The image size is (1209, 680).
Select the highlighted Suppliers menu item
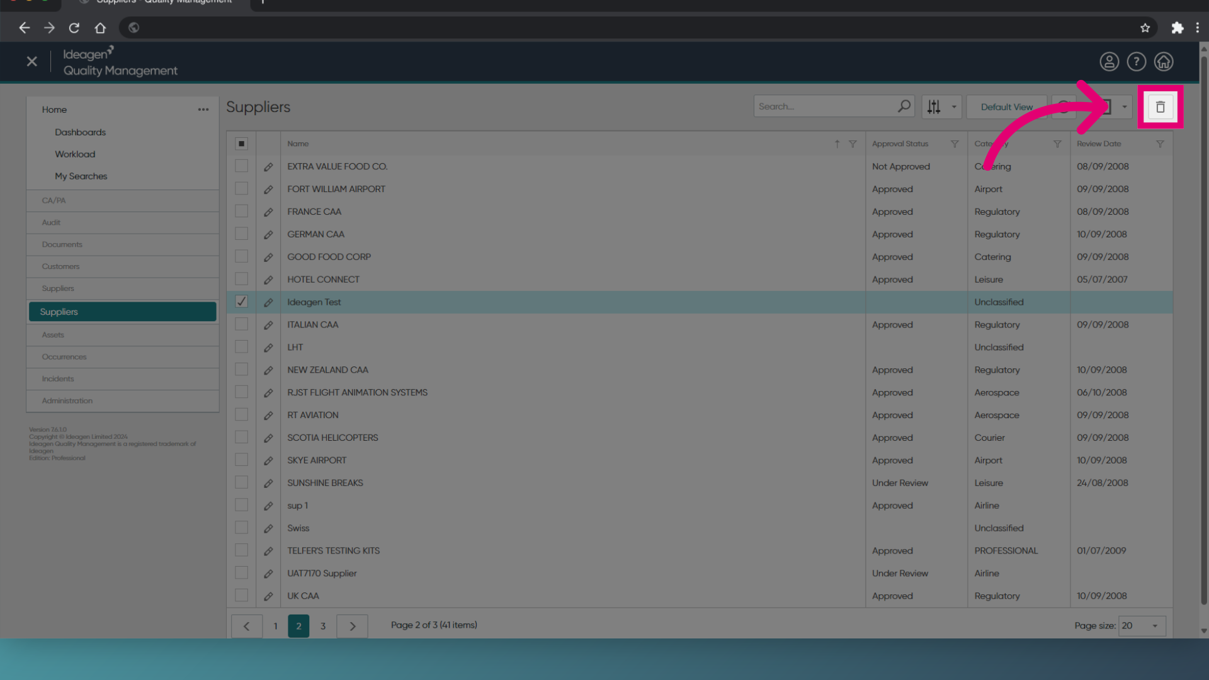point(123,312)
